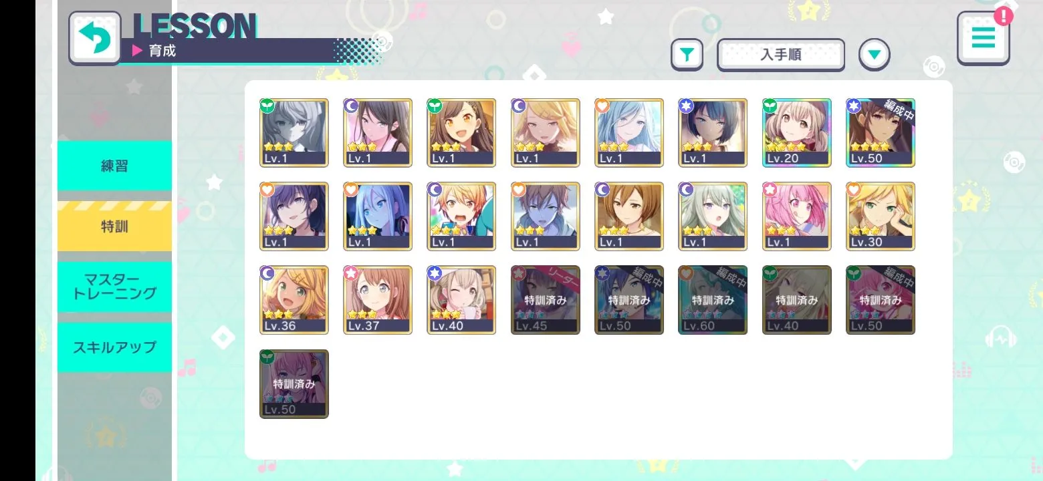Toggle ascending/descending sort triangle button
This screenshot has width=1043, height=481.
[x=875, y=55]
